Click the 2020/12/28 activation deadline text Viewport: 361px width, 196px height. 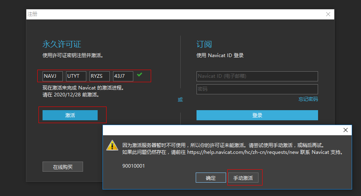(x=67, y=95)
